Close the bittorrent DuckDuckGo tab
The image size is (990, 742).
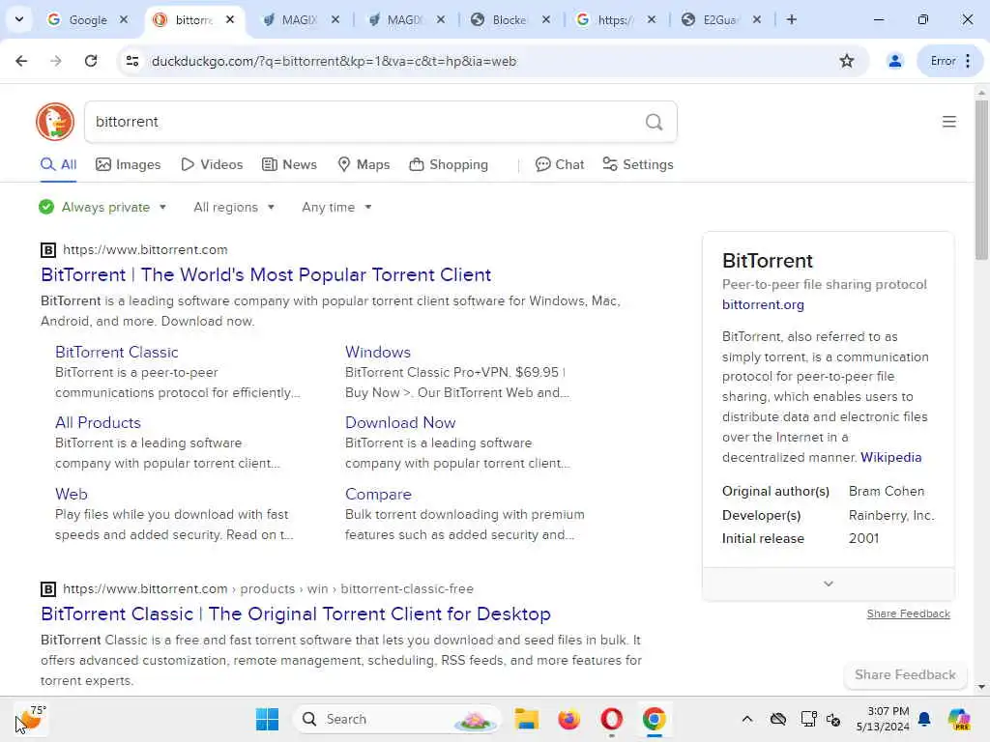(230, 19)
